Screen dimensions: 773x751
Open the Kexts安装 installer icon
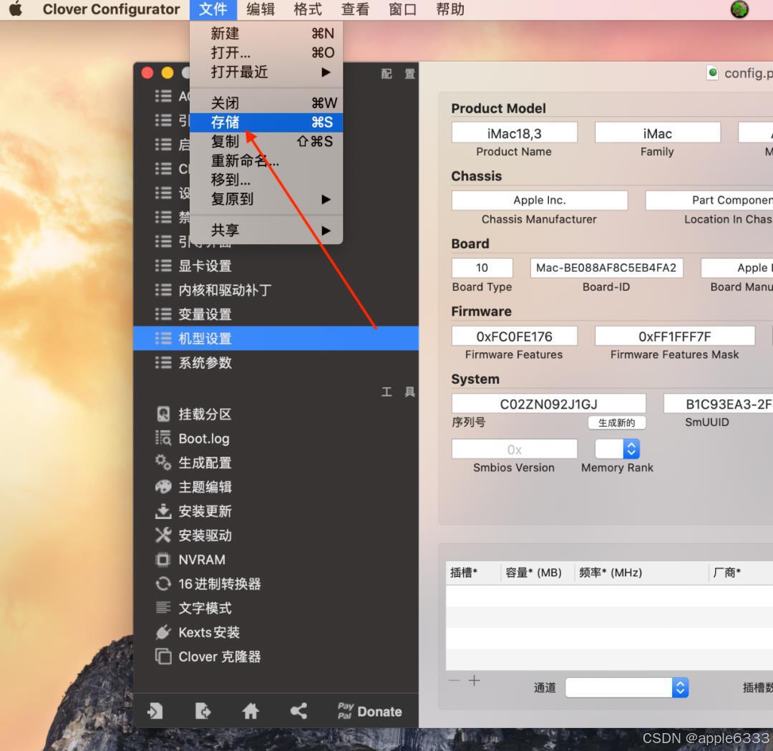pyautogui.click(x=162, y=632)
